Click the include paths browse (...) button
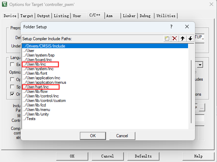The width and height of the screenshot is (217, 162). [202, 108]
